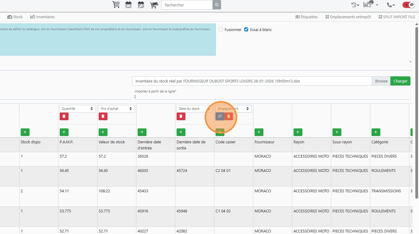Expand the history clock dropdown
Screen dimensions: 419x234
[355, 5]
